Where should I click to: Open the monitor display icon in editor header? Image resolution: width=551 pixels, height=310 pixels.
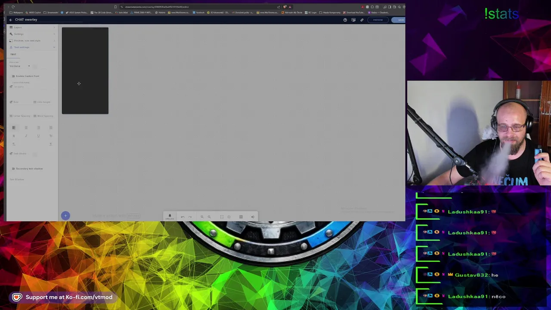coord(353,20)
